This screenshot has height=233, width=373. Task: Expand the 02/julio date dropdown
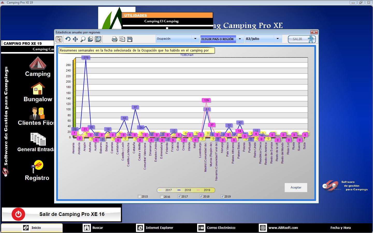pyautogui.click(x=277, y=39)
